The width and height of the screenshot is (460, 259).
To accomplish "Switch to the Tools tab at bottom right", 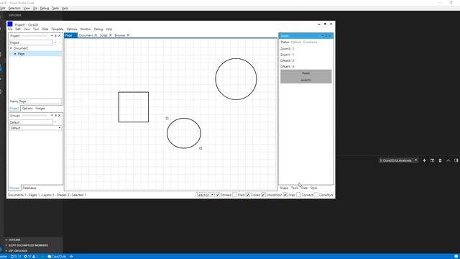I will click(295, 188).
